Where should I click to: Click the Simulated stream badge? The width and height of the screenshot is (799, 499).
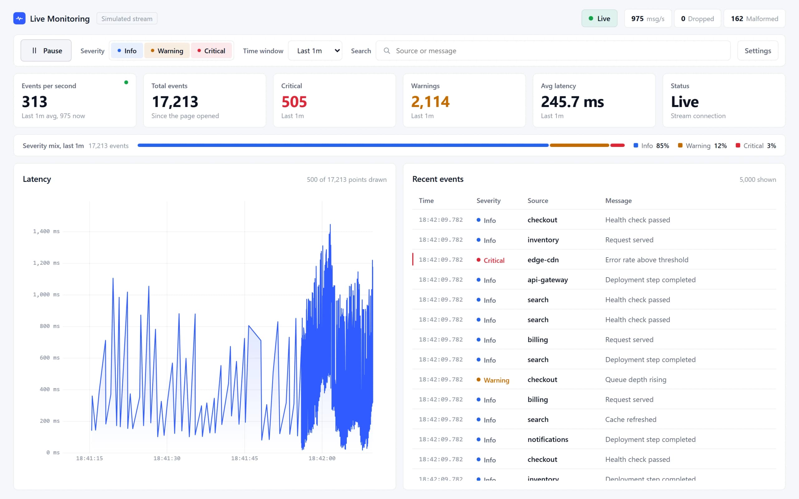[x=127, y=18]
